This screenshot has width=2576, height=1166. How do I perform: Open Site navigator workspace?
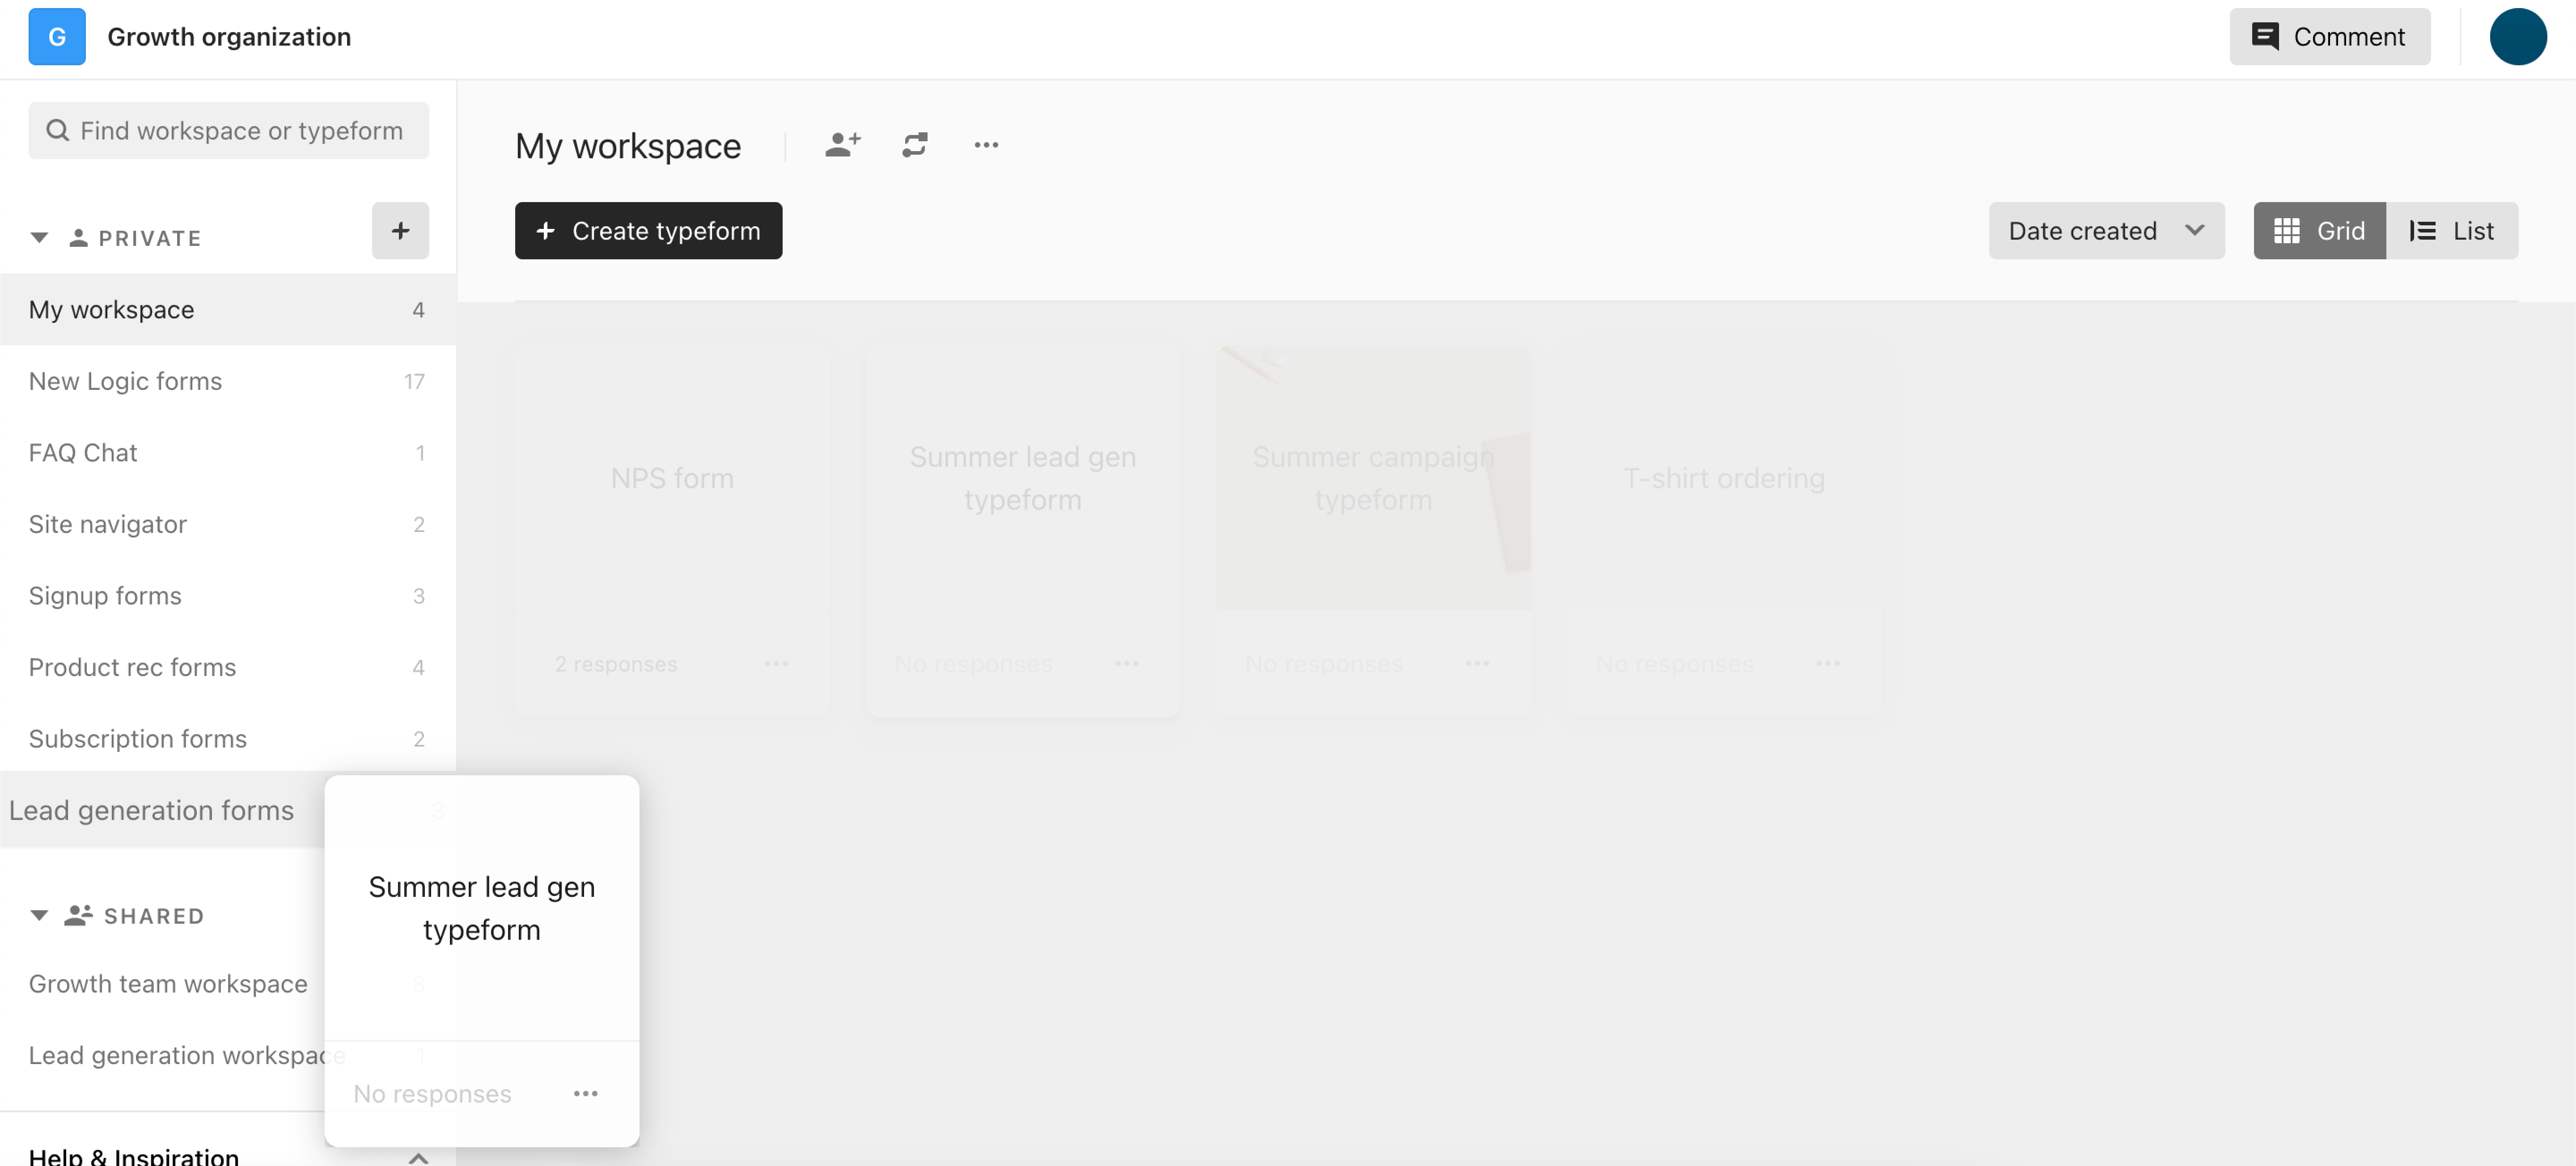click(228, 524)
